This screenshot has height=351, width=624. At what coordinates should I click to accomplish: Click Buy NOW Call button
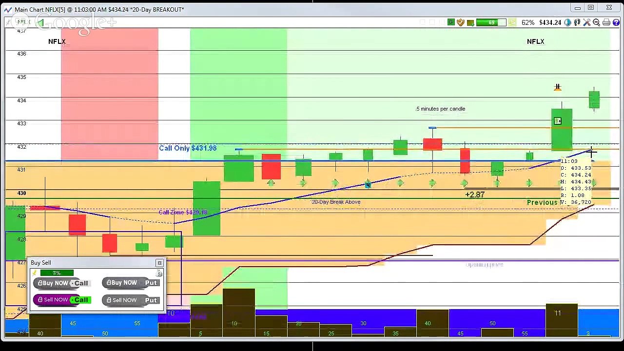pyautogui.click(x=62, y=283)
